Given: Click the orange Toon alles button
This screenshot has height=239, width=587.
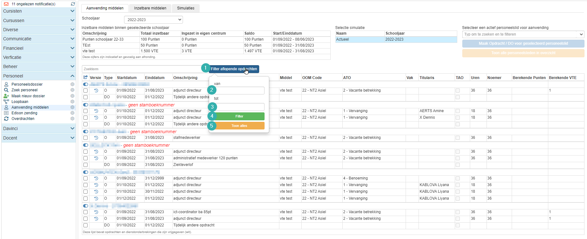Looking at the screenshot, I should [239, 126].
